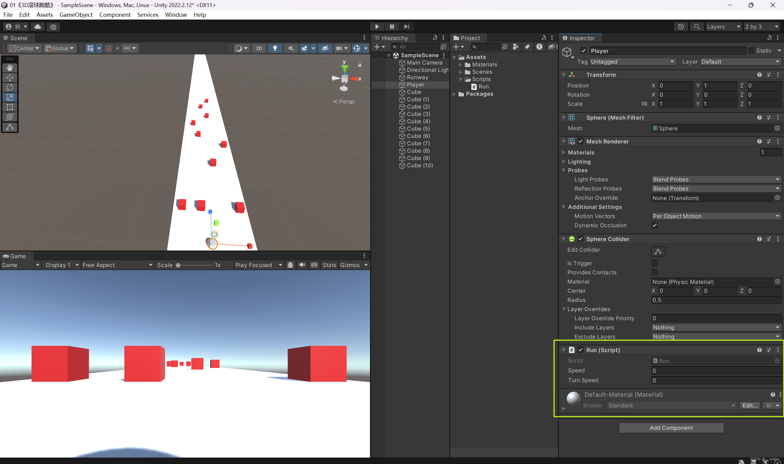
Task: Click the Step frame button
Action: pyautogui.click(x=406, y=27)
